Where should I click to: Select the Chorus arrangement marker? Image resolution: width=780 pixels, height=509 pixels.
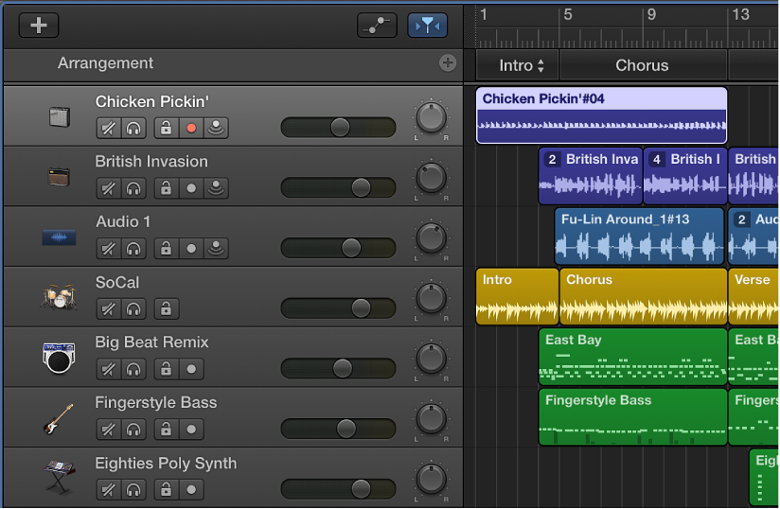click(642, 65)
